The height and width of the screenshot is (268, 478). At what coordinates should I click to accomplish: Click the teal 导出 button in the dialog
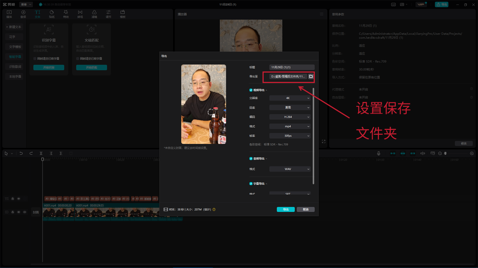coord(286,210)
